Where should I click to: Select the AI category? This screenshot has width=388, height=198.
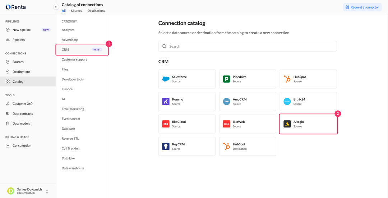click(63, 99)
